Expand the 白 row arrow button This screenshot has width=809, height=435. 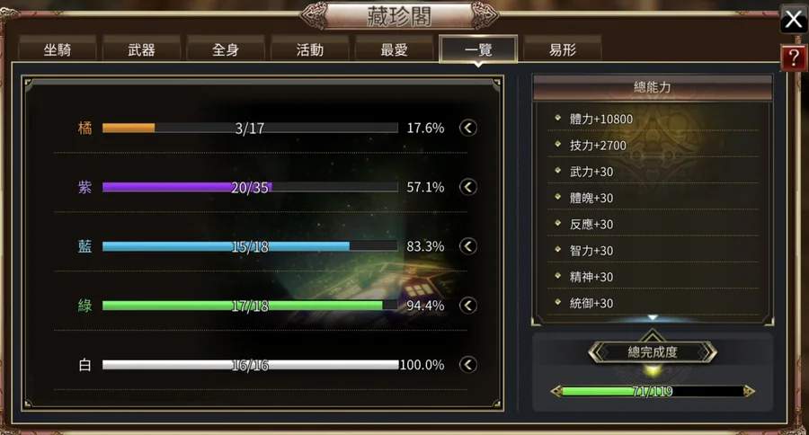pos(468,365)
